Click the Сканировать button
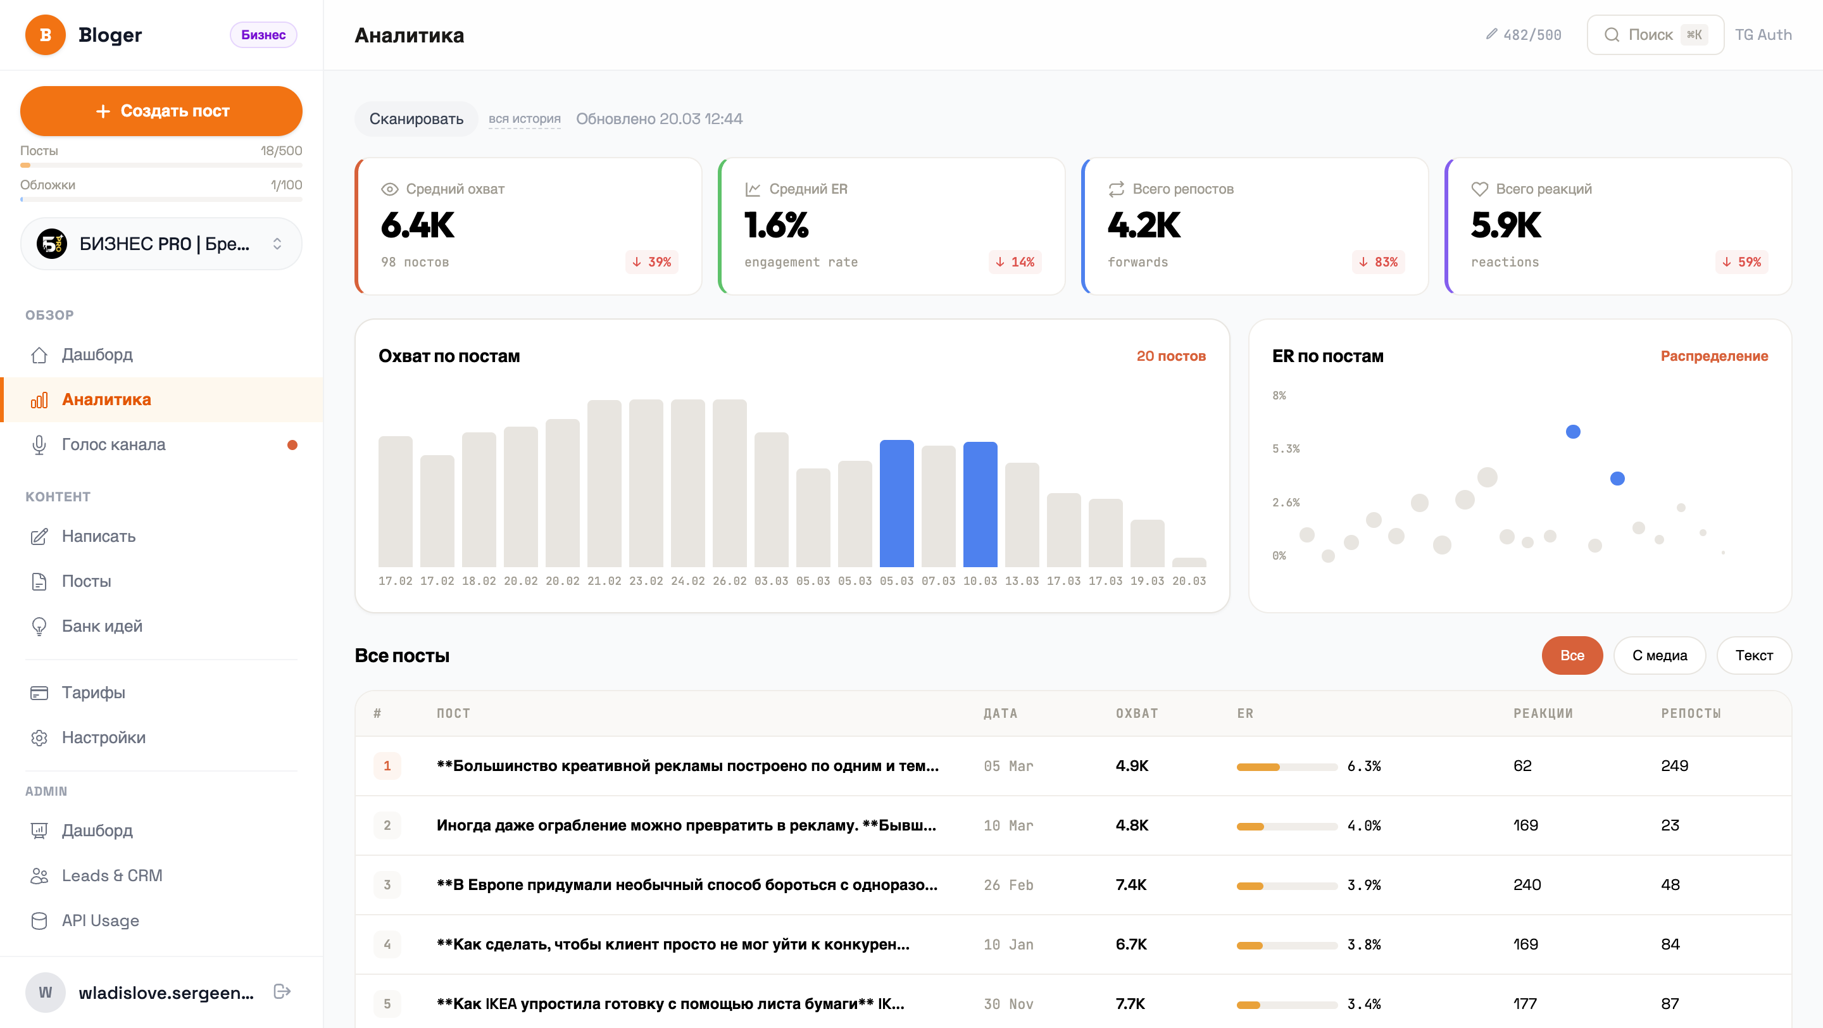Screen dimensions: 1823x1028 pos(416,119)
